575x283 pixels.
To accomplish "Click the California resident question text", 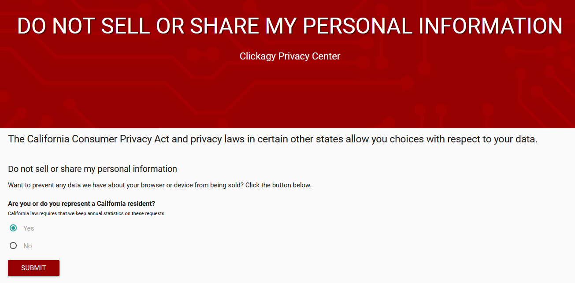I will [81, 204].
